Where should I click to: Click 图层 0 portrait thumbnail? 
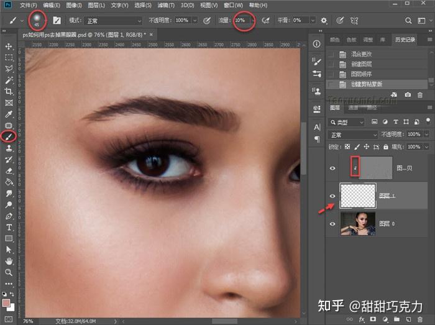358,224
